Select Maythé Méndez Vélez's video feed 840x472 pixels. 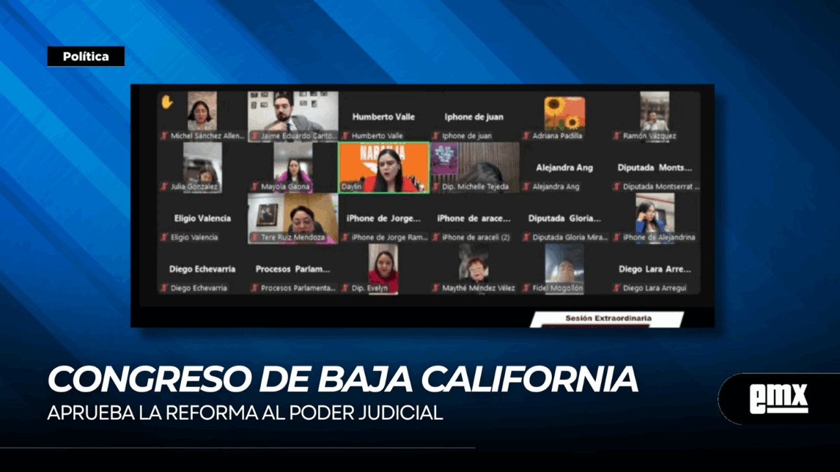coord(474,264)
